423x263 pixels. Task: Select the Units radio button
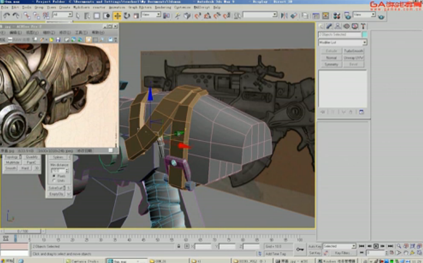[x=54, y=180]
